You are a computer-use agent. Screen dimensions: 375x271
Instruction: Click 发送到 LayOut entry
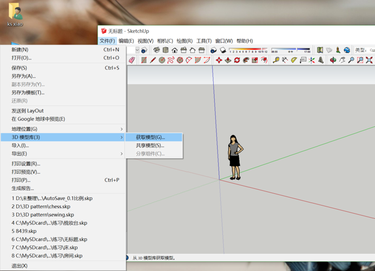click(x=63, y=111)
